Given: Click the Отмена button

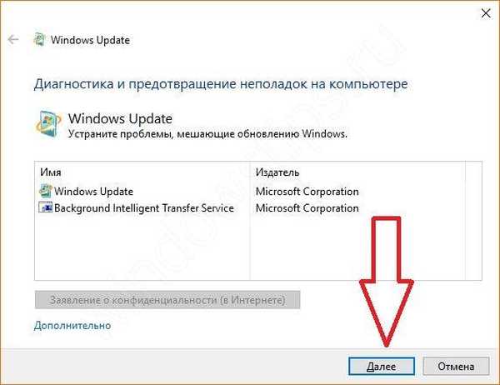Looking at the screenshot, I should click(456, 366).
